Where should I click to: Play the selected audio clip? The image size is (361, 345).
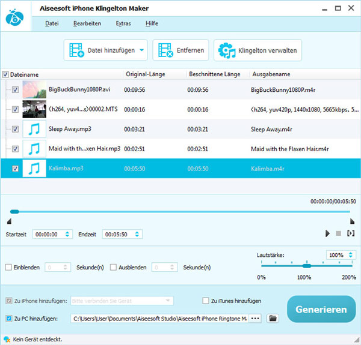(327, 233)
